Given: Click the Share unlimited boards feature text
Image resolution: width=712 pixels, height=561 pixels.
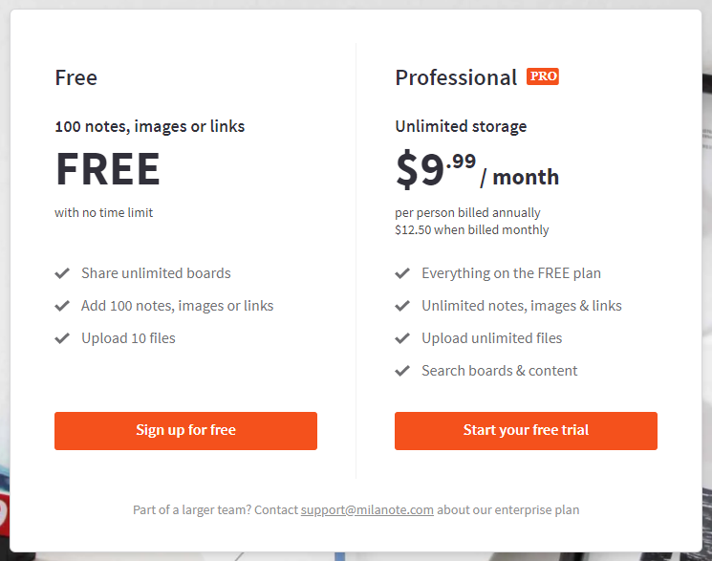Looking at the screenshot, I should (x=156, y=273).
